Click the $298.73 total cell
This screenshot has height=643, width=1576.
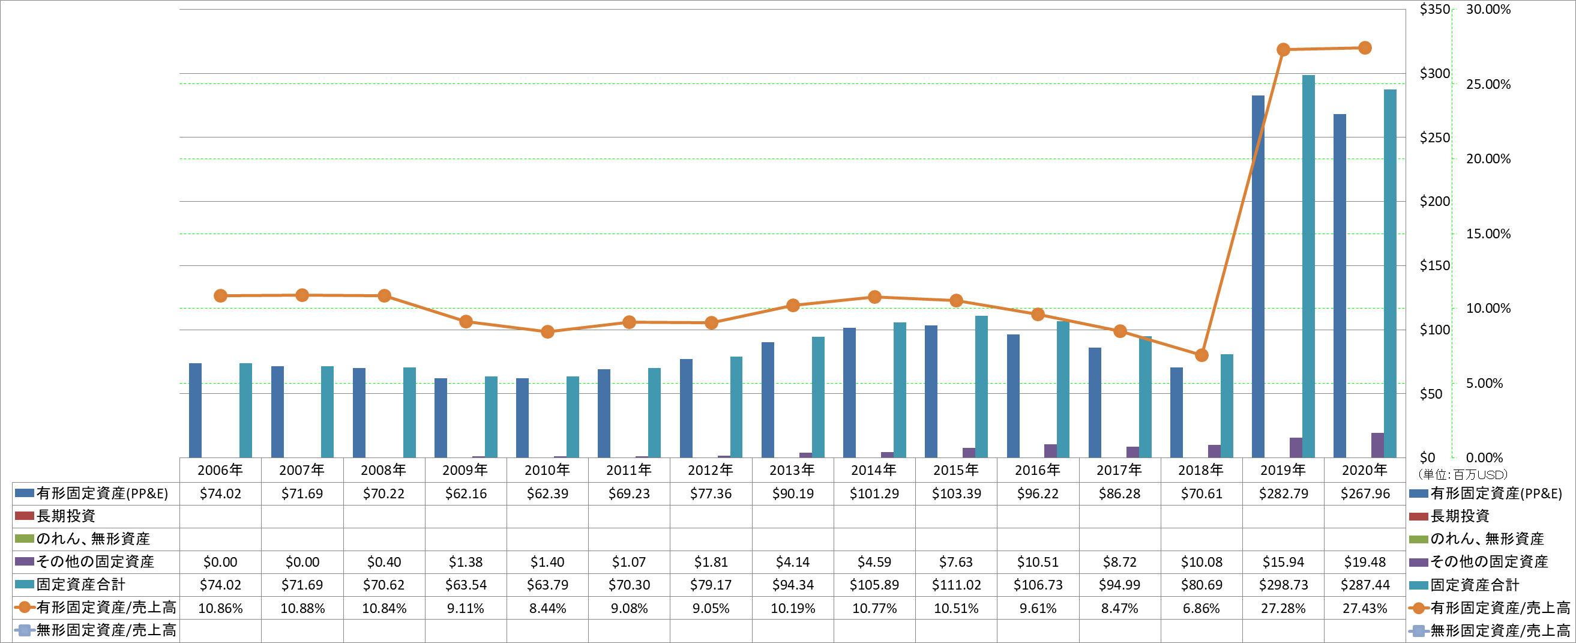[x=1284, y=585]
